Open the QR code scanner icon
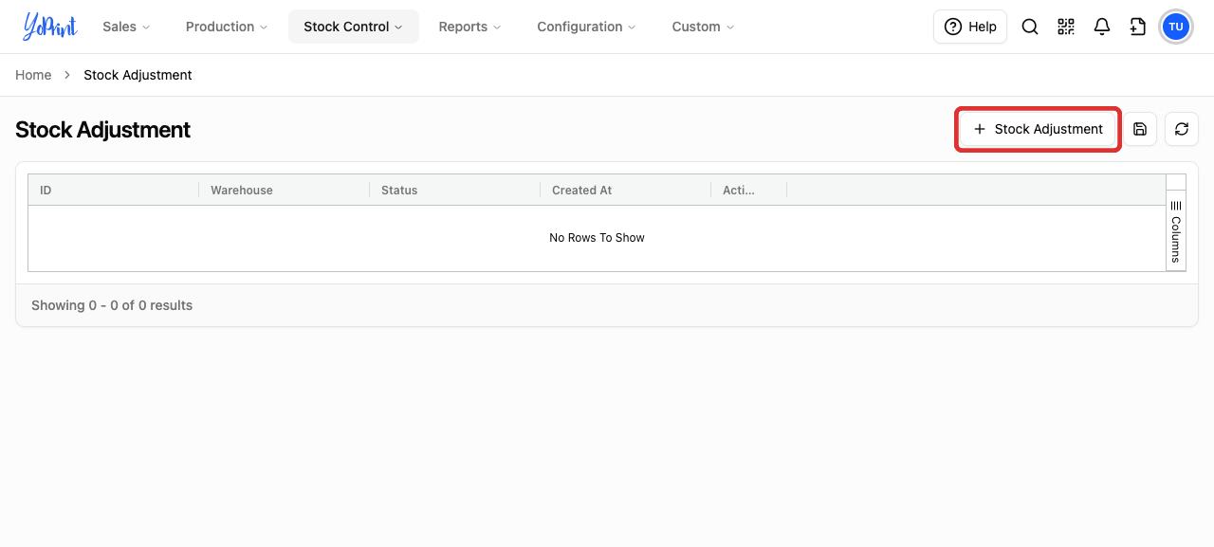The image size is (1214, 547). pyautogui.click(x=1065, y=27)
